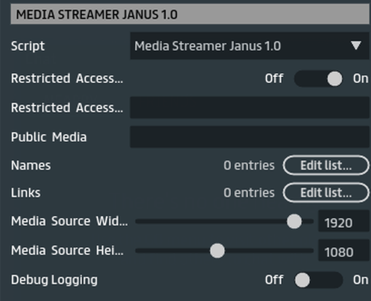Click the Public Media text field
Image resolution: width=371 pixels, height=301 pixels.
(x=249, y=137)
